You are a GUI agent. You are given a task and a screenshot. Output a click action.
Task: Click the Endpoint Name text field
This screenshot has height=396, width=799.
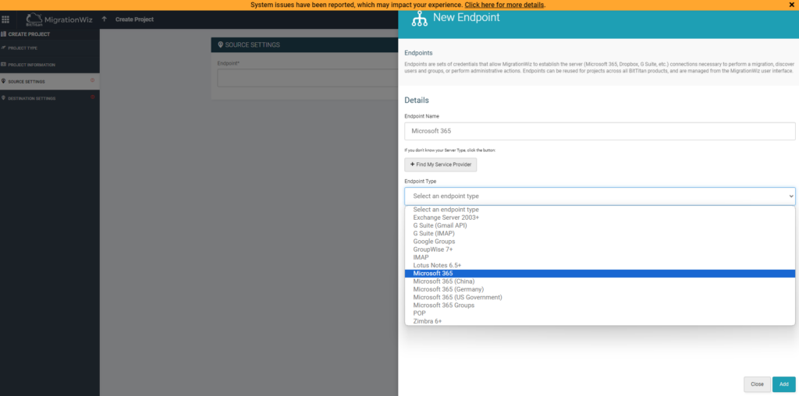click(599, 131)
